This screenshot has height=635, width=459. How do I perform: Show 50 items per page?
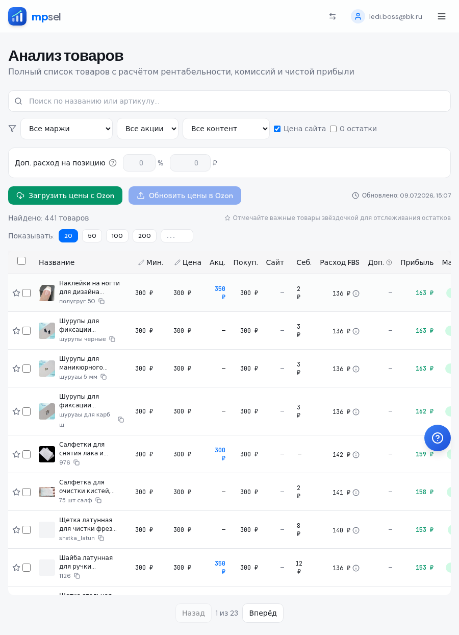point(92,236)
